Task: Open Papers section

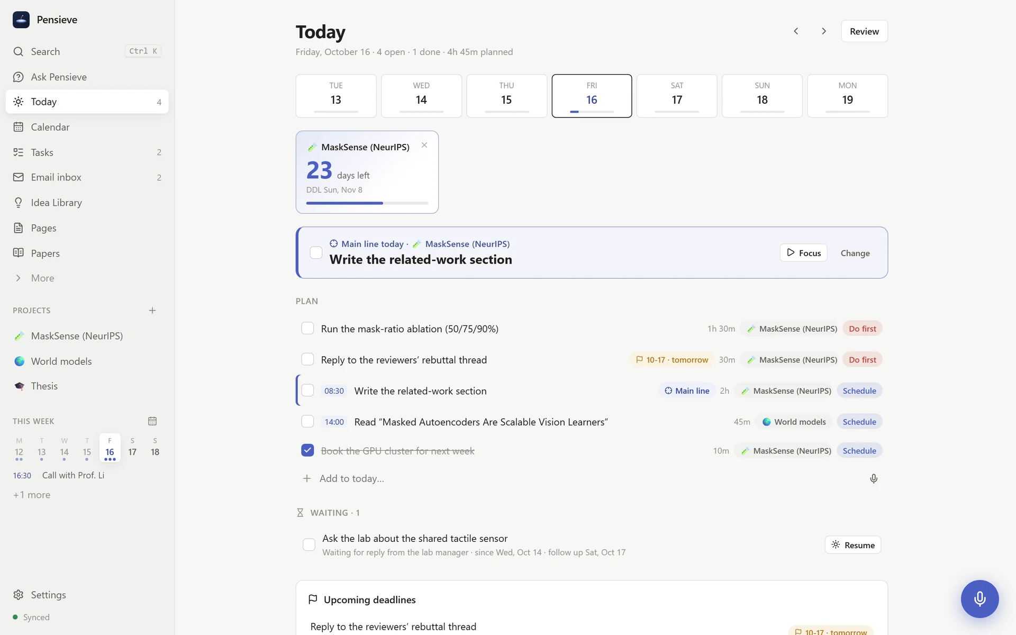Action: tap(87, 253)
